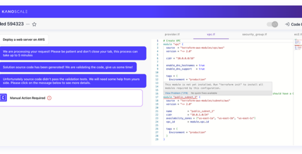Click the 'Solution source code has been generated' message
This screenshot has width=302, height=154.
coord(68,67)
